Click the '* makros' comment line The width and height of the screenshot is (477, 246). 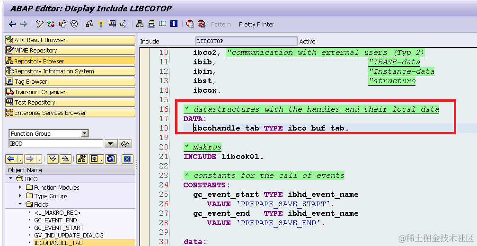pos(203,147)
